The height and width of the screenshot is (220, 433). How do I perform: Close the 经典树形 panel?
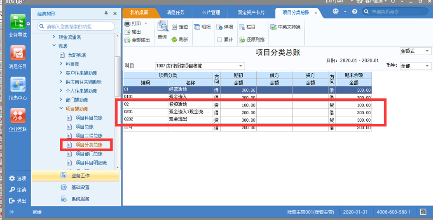(x=115, y=14)
